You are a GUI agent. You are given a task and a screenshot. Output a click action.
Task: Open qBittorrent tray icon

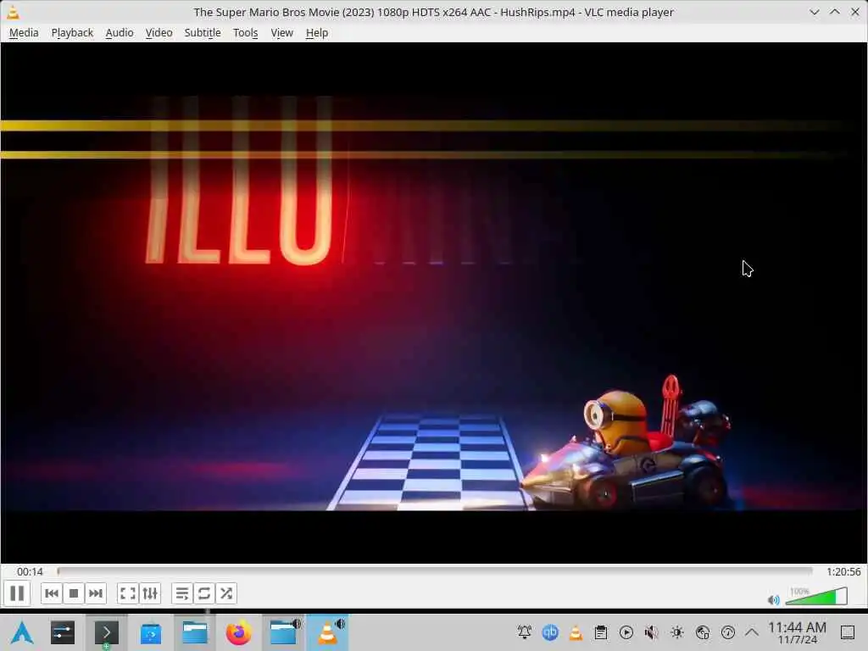click(x=550, y=632)
